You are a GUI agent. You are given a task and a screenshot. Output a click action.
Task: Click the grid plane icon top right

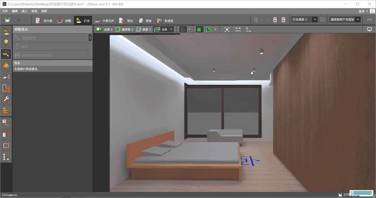pyautogui.click(x=369, y=19)
